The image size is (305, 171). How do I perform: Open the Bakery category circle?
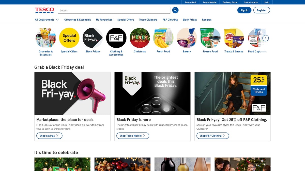click(187, 38)
